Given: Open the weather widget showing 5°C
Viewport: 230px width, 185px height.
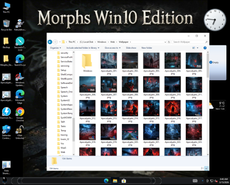Looking at the screenshot, I should tap(218, 106).
